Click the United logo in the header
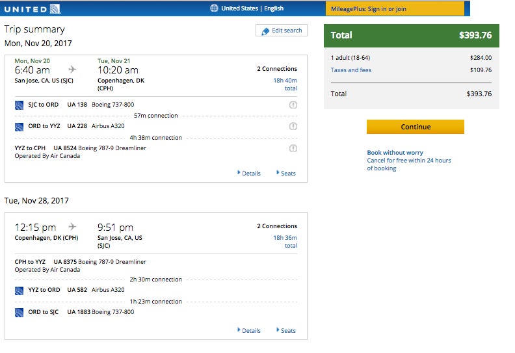 (33, 9)
